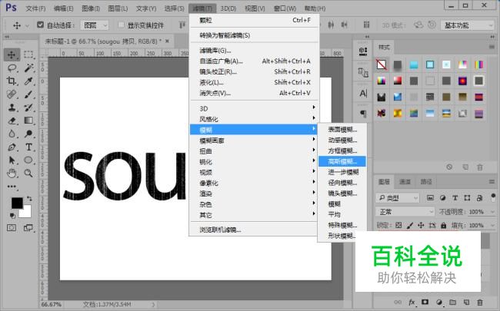Choose 液化(L) from filter menu
Image resolution: width=500 pixels, height=311 pixels.
(x=254, y=82)
